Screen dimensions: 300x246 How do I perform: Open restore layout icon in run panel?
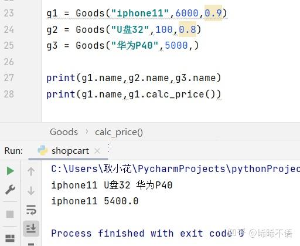coord(10,238)
